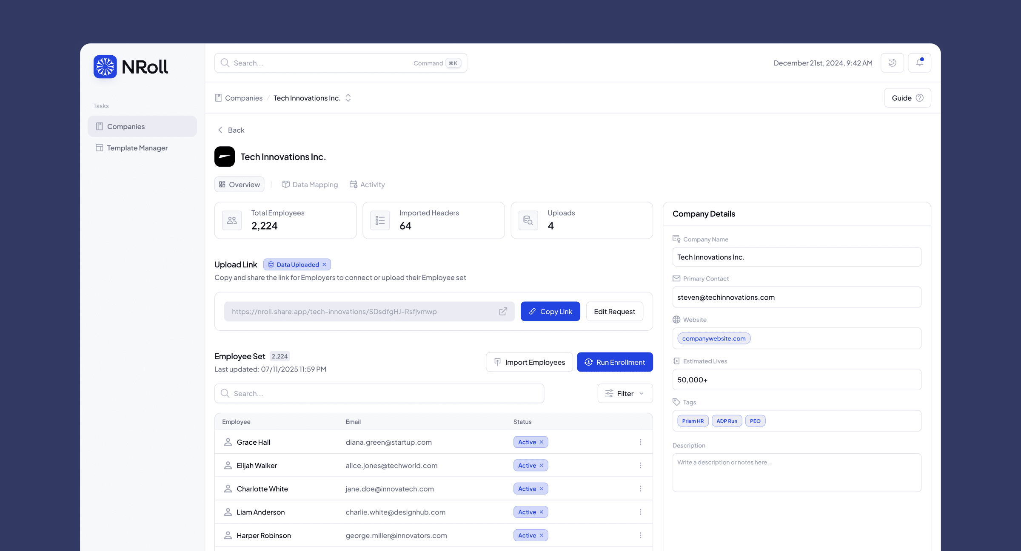Viewport: 1021px width, 551px height.
Task: Expand the Tech Innovations Inc. breadcrumb switcher
Action: (348, 98)
